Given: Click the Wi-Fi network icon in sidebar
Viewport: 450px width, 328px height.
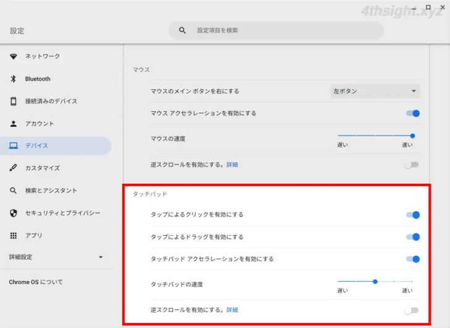Looking at the screenshot, I should click(13, 56).
